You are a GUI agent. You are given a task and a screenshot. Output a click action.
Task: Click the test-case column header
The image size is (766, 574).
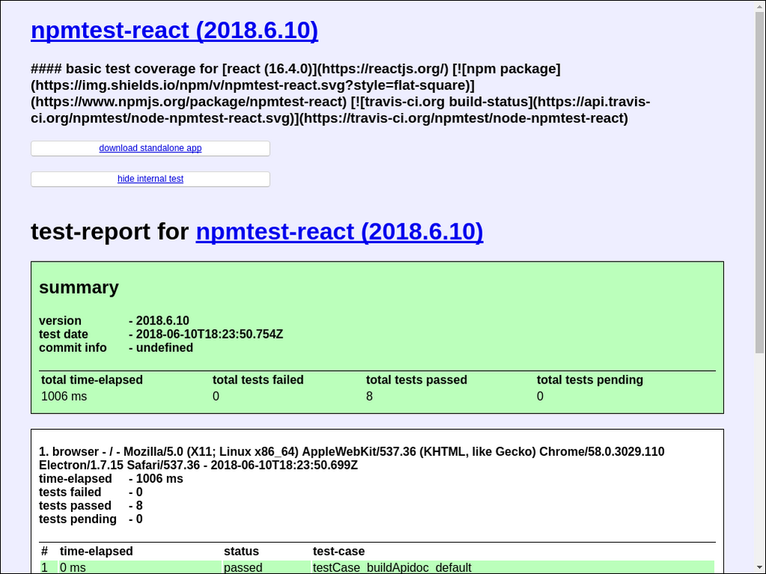tap(339, 552)
